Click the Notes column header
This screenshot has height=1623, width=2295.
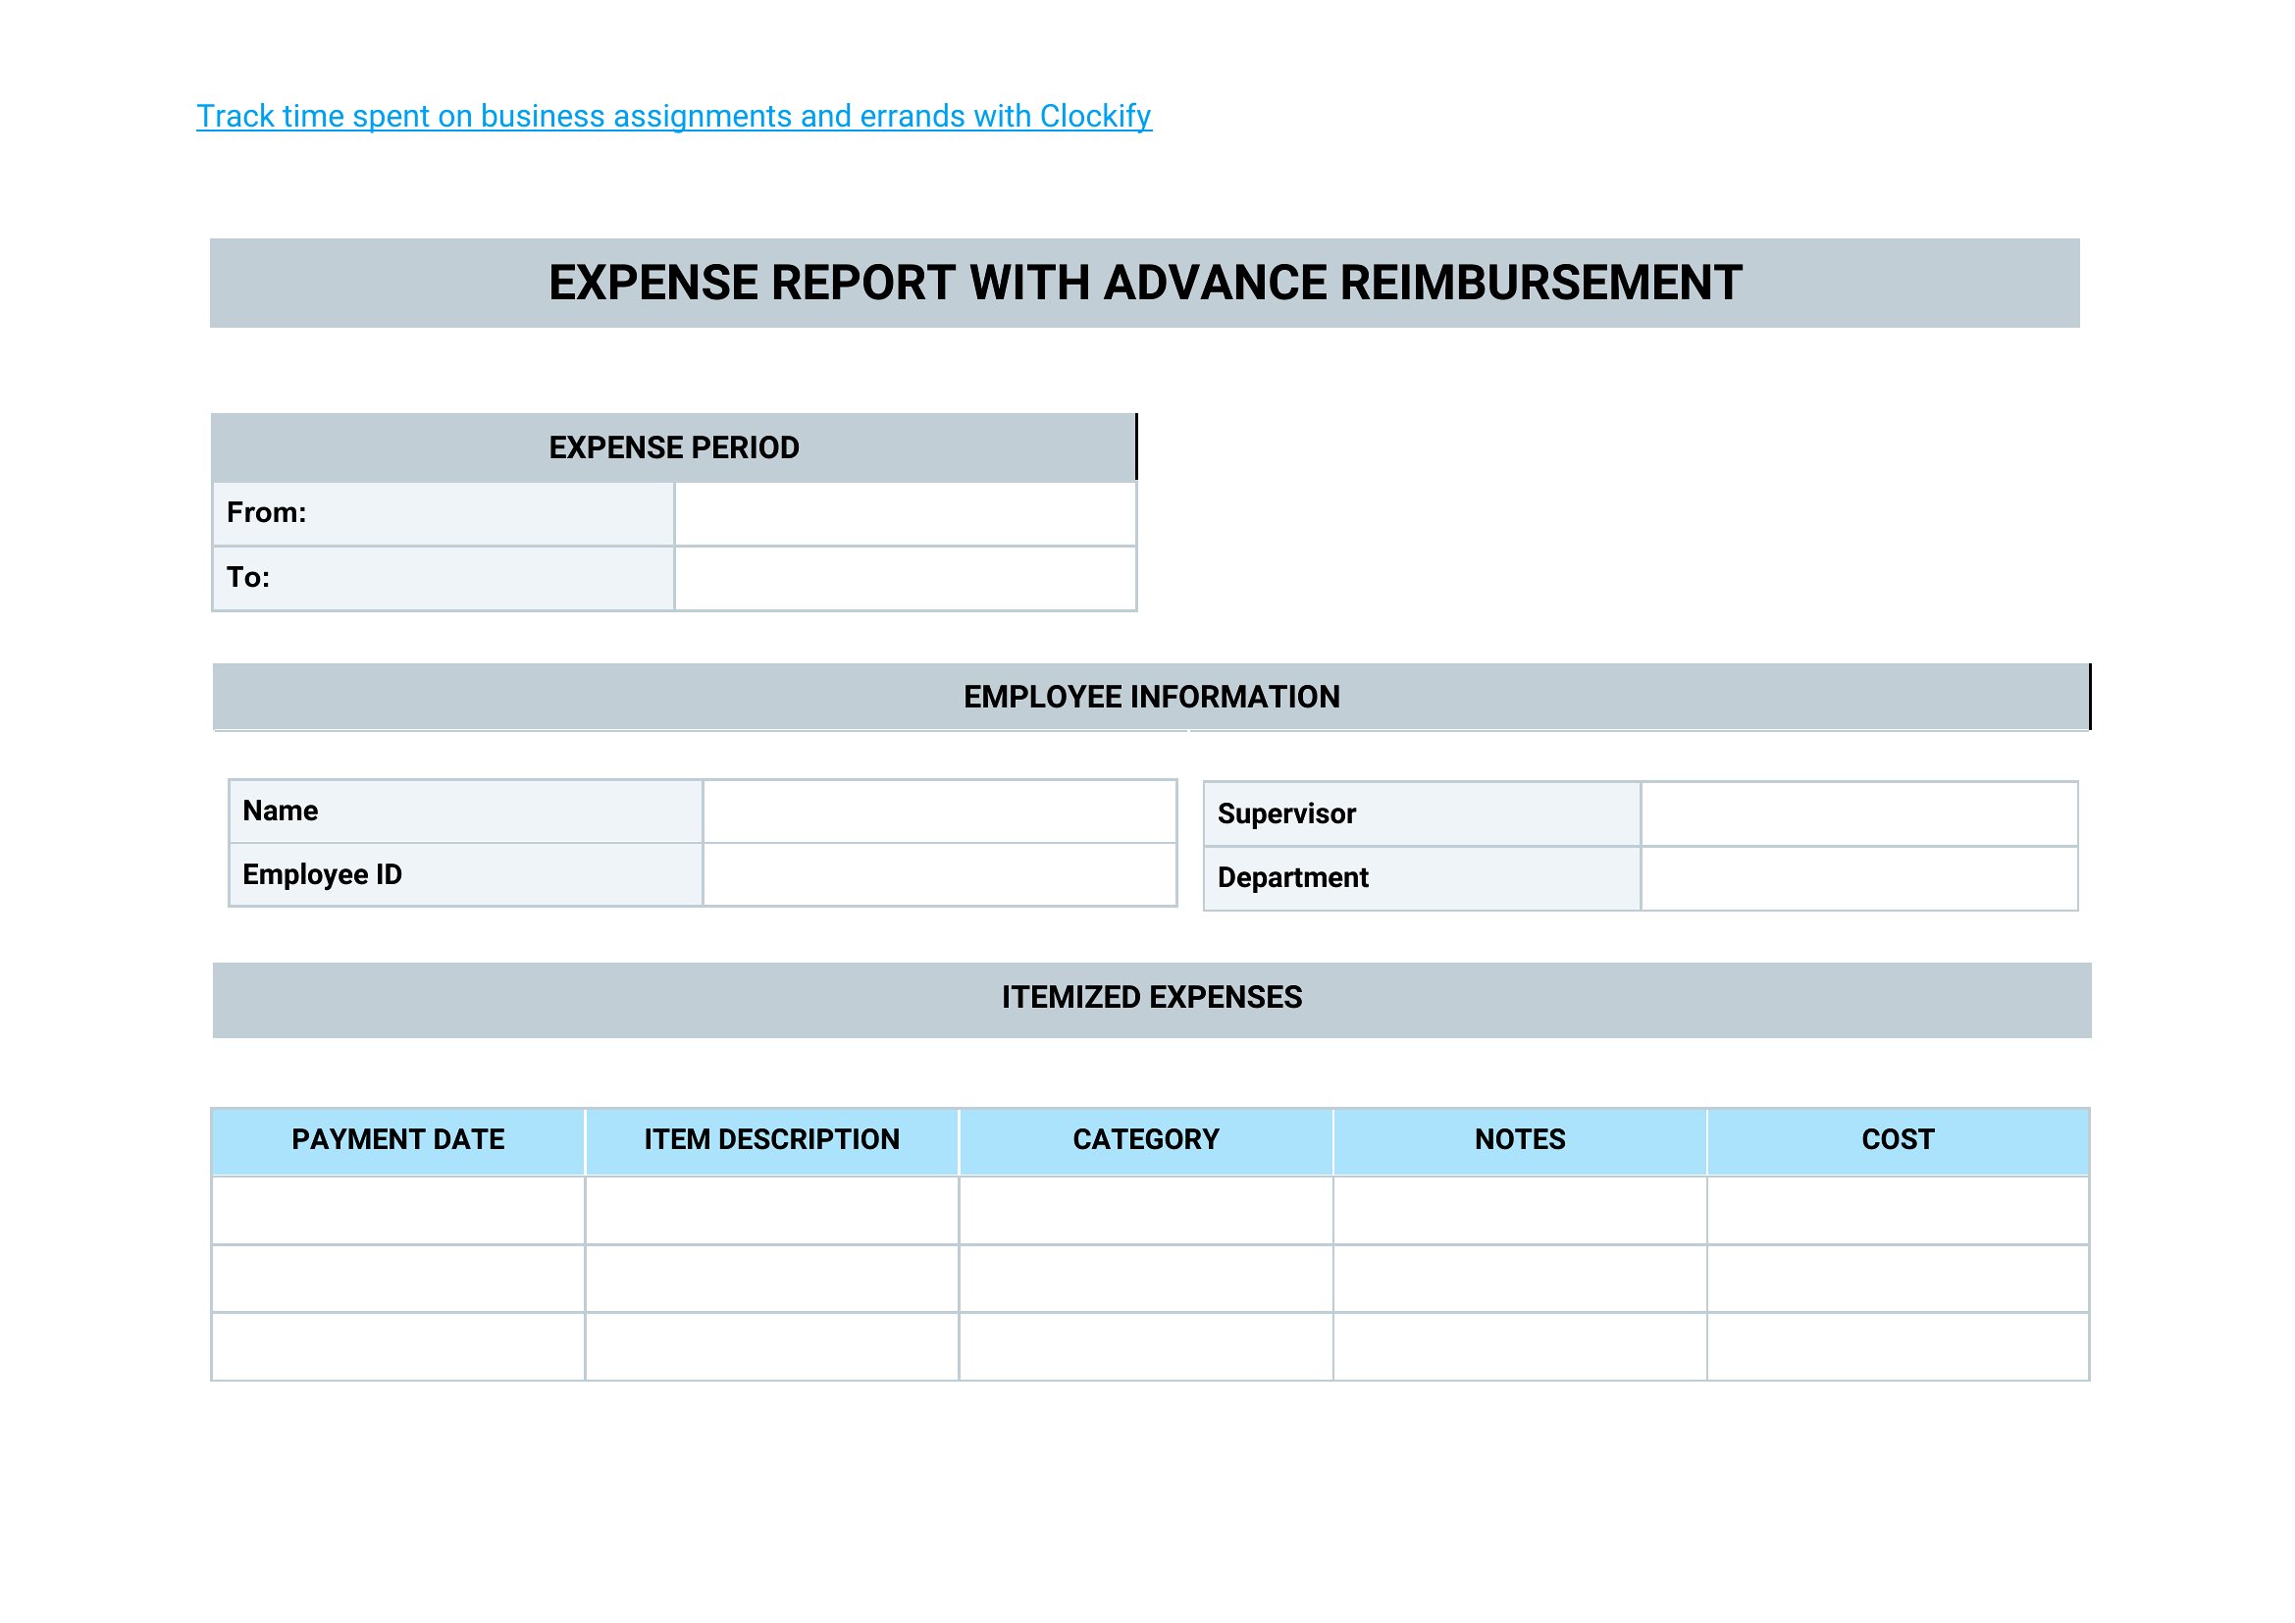1519,1140
